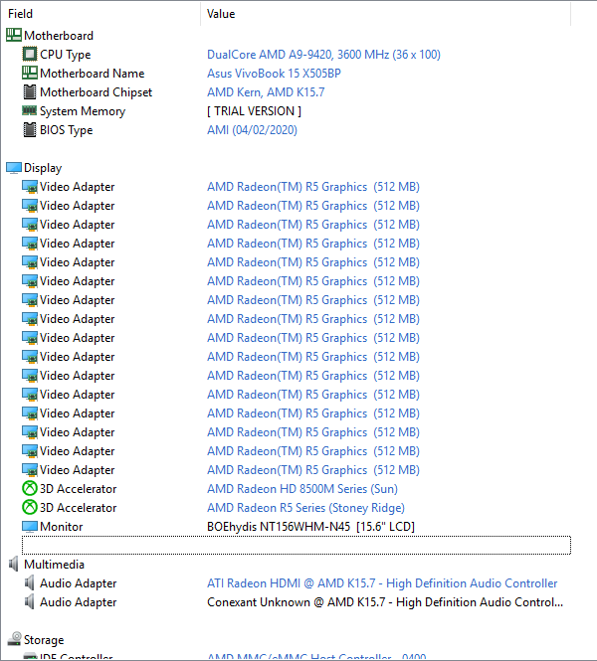
Task: Select the BIOS Type field label
Action: 66,130
